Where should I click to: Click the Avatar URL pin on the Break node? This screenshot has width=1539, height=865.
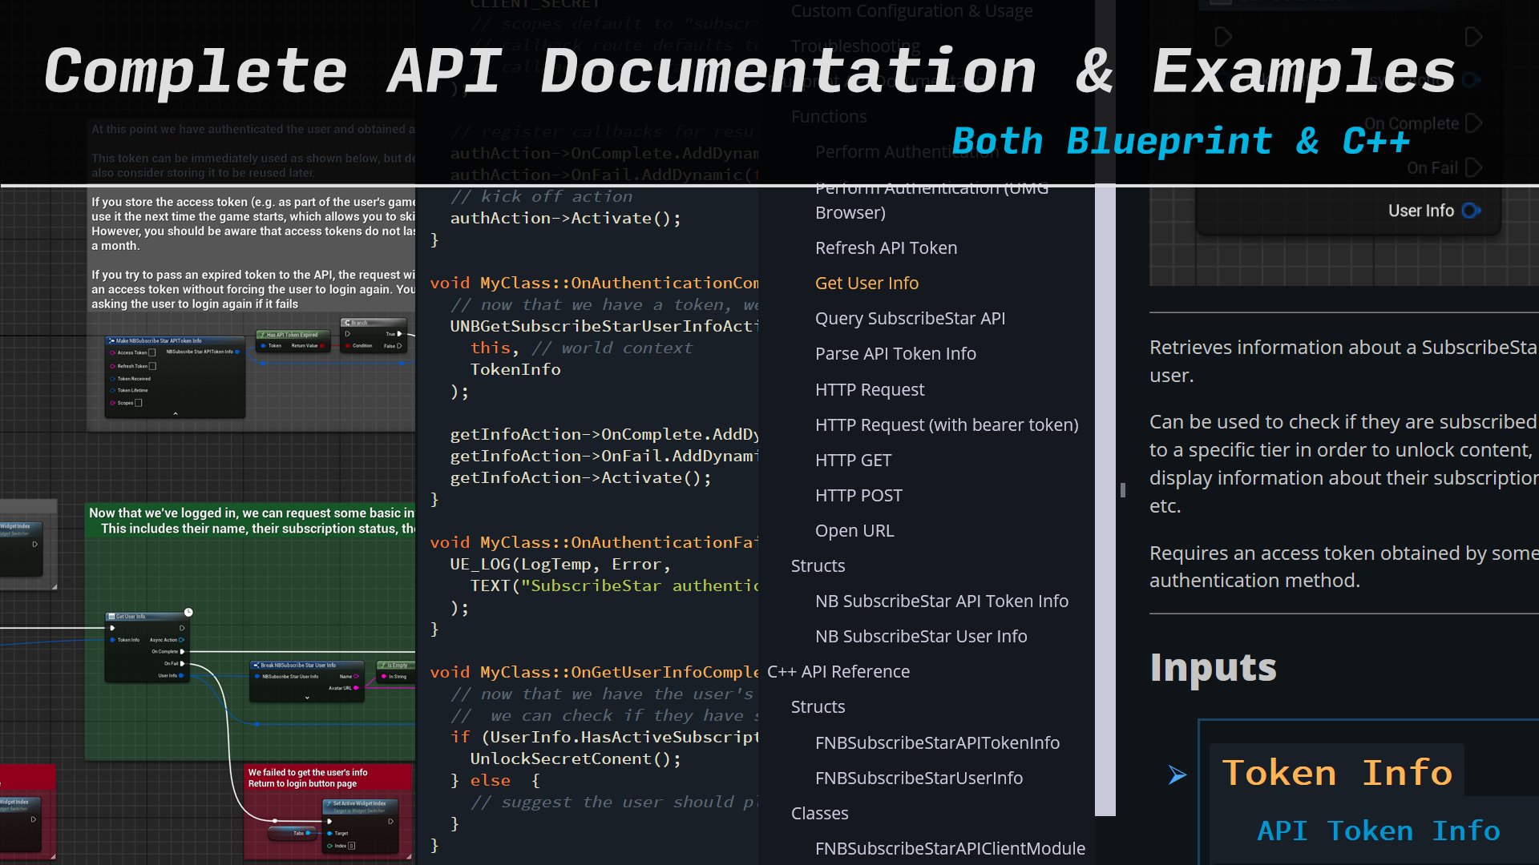[x=356, y=688]
